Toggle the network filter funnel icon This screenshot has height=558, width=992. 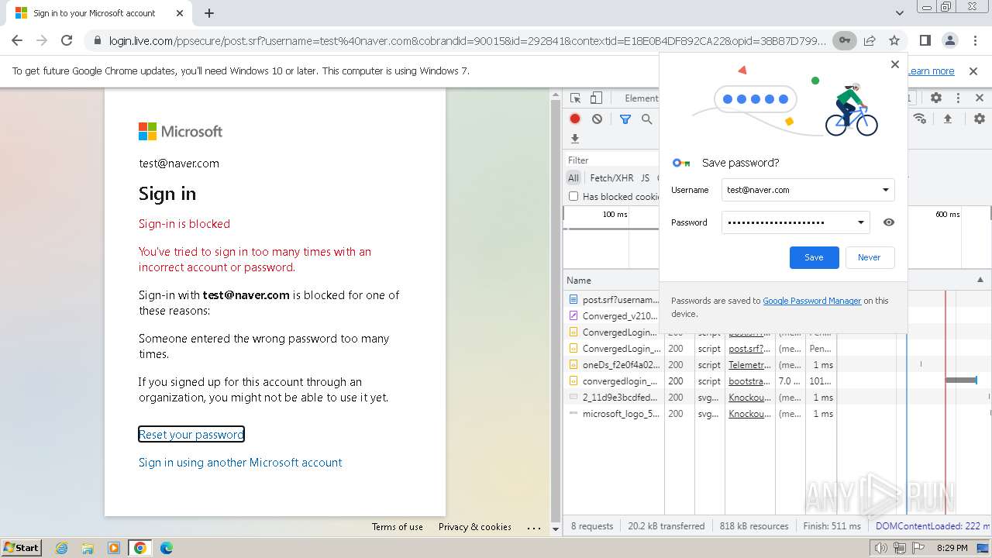pyautogui.click(x=625, y=119)
